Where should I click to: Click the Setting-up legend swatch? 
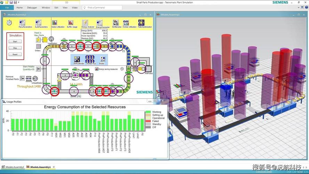coord(148,115)
